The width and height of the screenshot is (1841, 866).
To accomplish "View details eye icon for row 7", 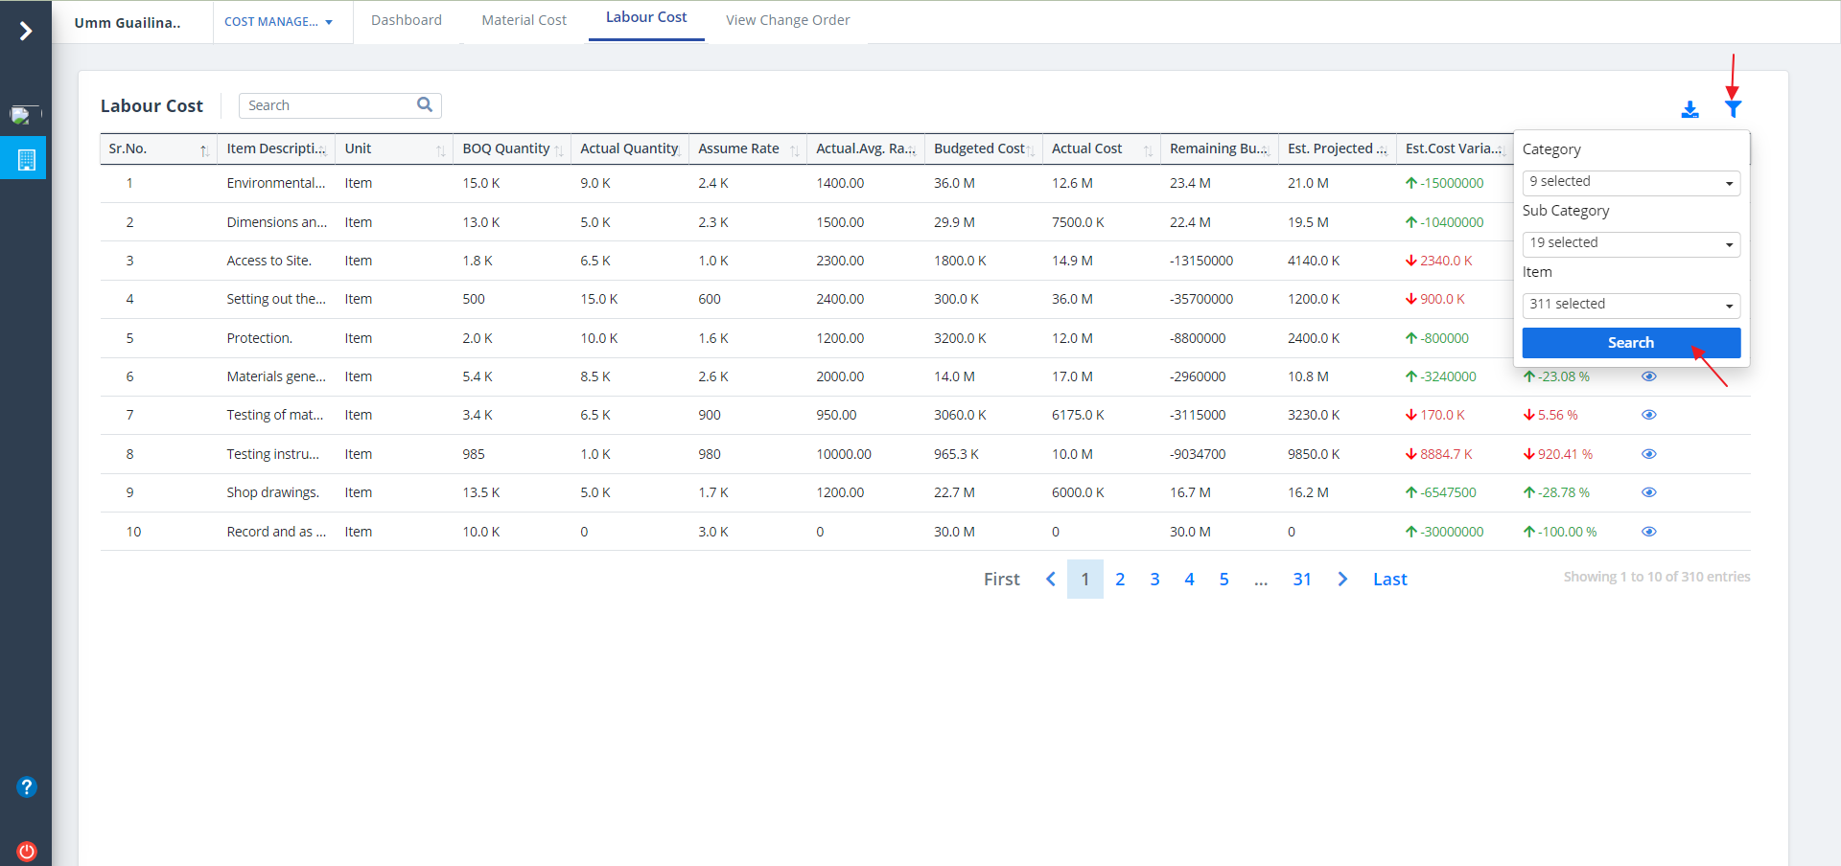I will [x=1648, y=415].
